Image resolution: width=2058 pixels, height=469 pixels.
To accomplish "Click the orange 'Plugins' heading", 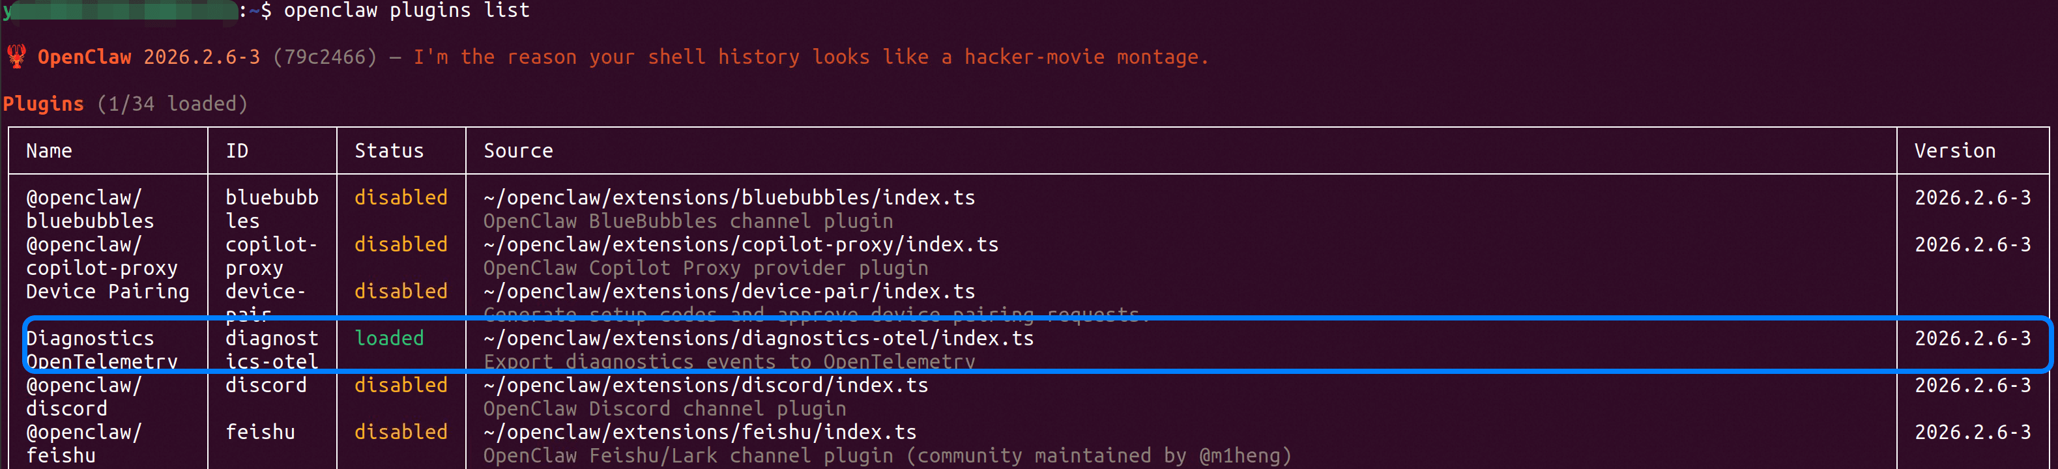I will (x=43, y=104).
